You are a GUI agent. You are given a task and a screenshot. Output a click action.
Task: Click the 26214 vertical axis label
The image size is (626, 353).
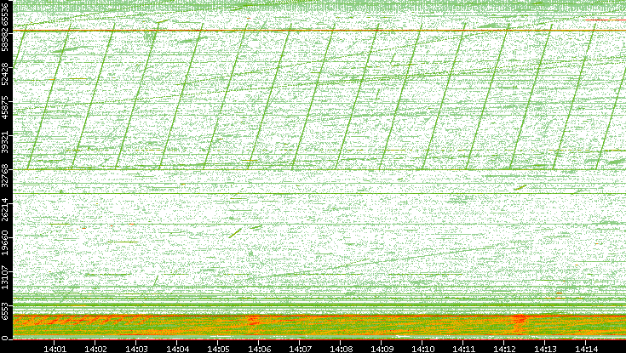pos(5,212)
